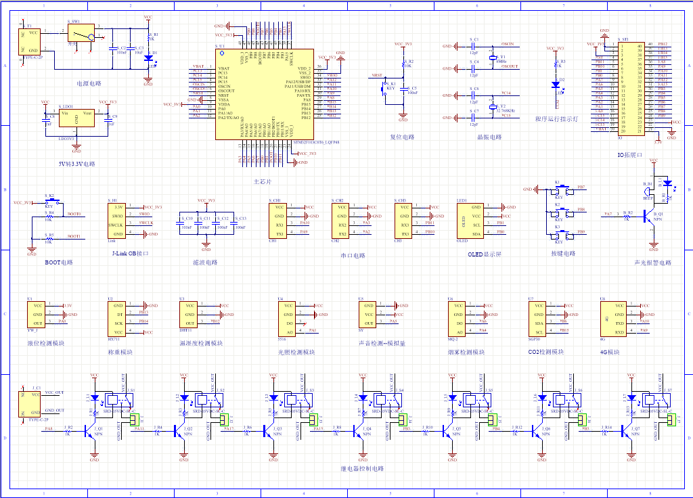This screenshot has width=693, height=498.
Task: Click the '串口电路' label
Action: (353, 255)
